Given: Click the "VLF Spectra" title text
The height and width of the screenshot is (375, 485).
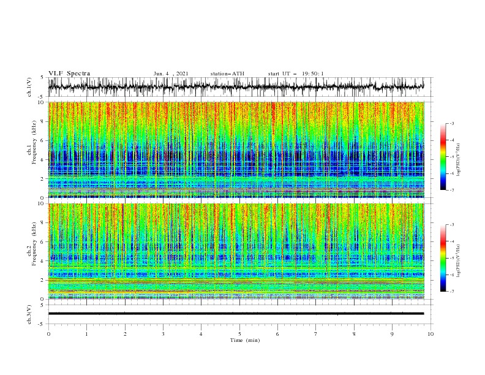Looking at the screenshot, I should (69, 74).
